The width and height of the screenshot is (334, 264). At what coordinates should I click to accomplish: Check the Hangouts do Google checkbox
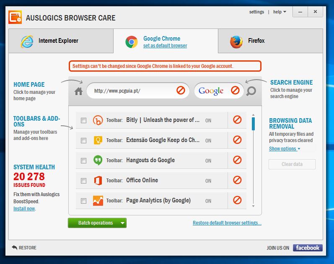[83, 160]
